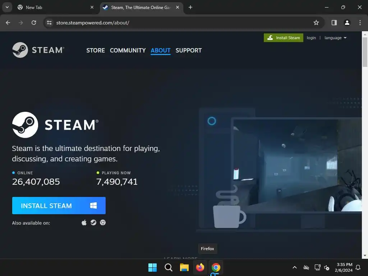Switch to the Steam browser tab

(x=141, y=8)
